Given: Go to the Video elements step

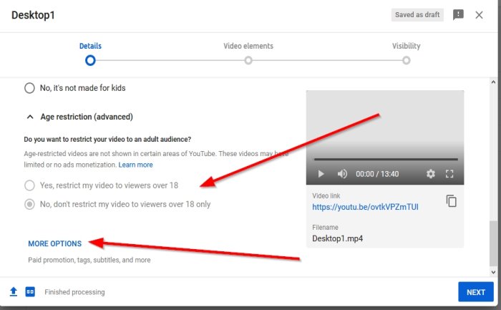Looking at the screenshot, I should [x=248, y=46].
